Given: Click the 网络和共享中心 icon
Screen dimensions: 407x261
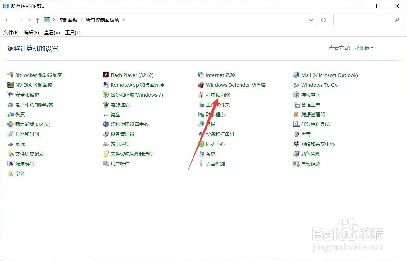Looking at the screenshot, I should (296, 144).
